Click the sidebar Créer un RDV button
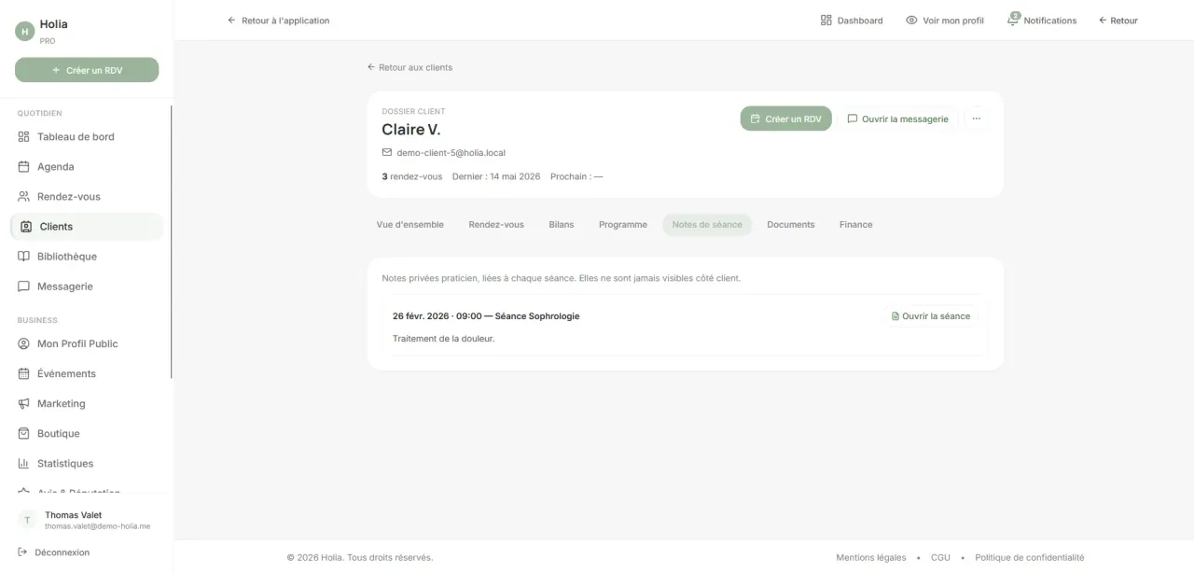The height and width of the screenshot is (573, 1194). point(87,70)
